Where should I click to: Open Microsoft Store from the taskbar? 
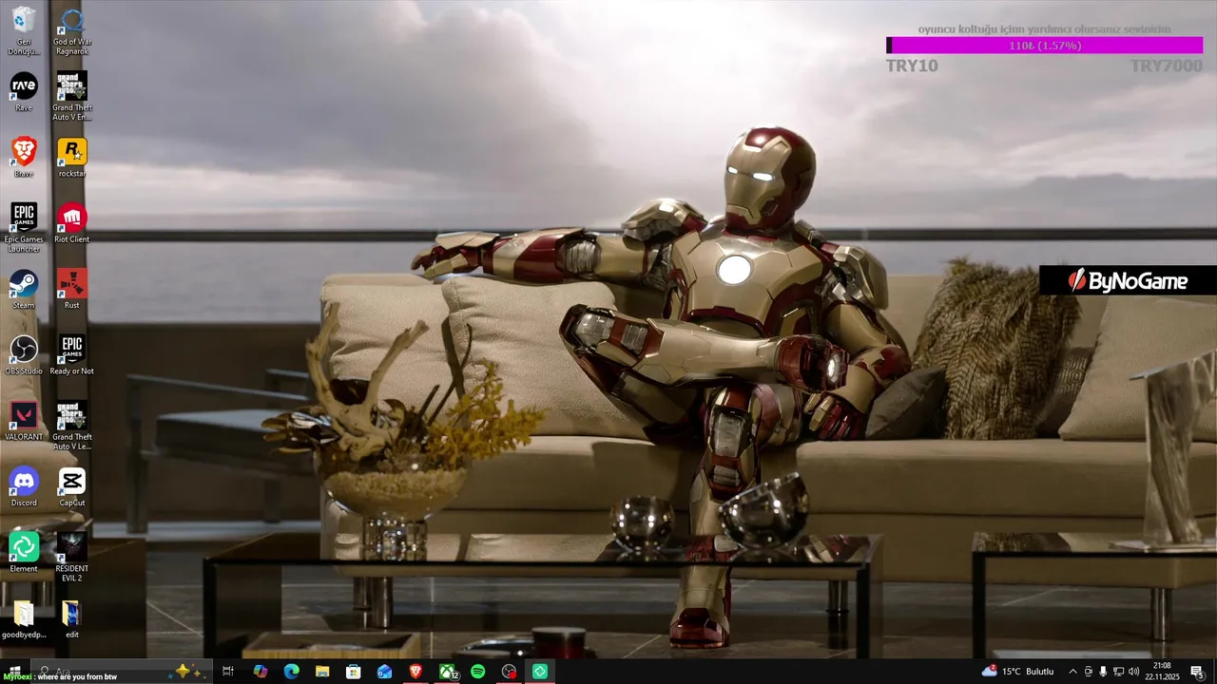[x=354, y=672]
